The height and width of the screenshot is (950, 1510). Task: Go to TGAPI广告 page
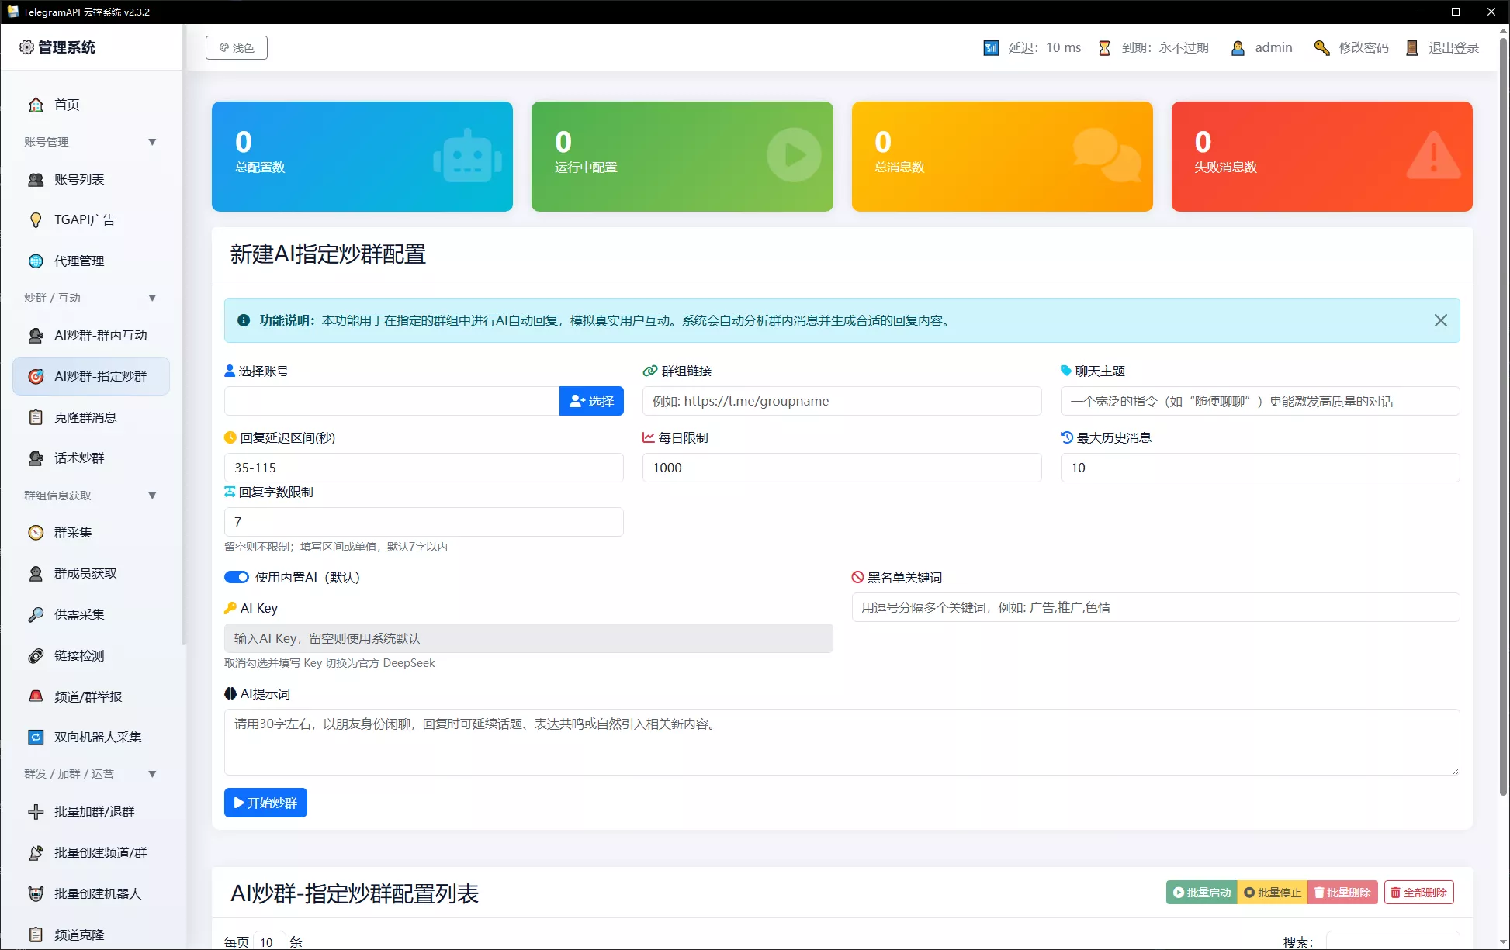(x=92, y=220)
